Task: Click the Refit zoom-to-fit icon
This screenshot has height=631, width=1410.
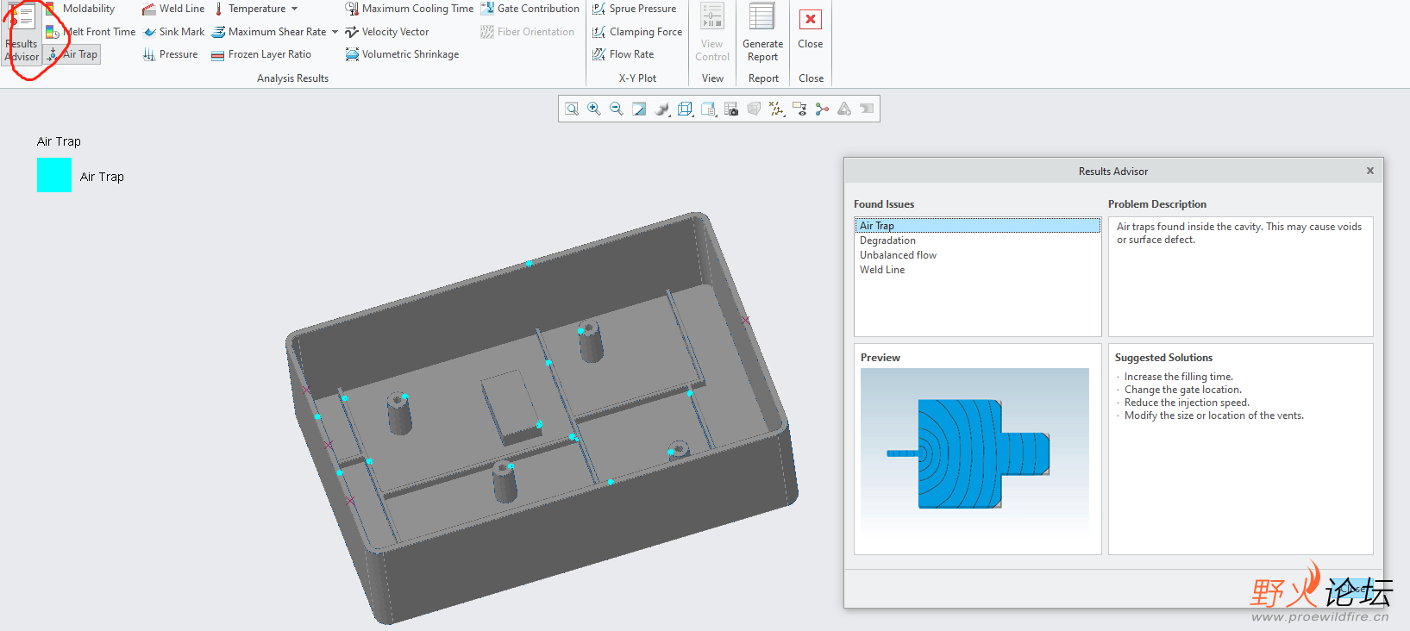Action: point(572,109)
